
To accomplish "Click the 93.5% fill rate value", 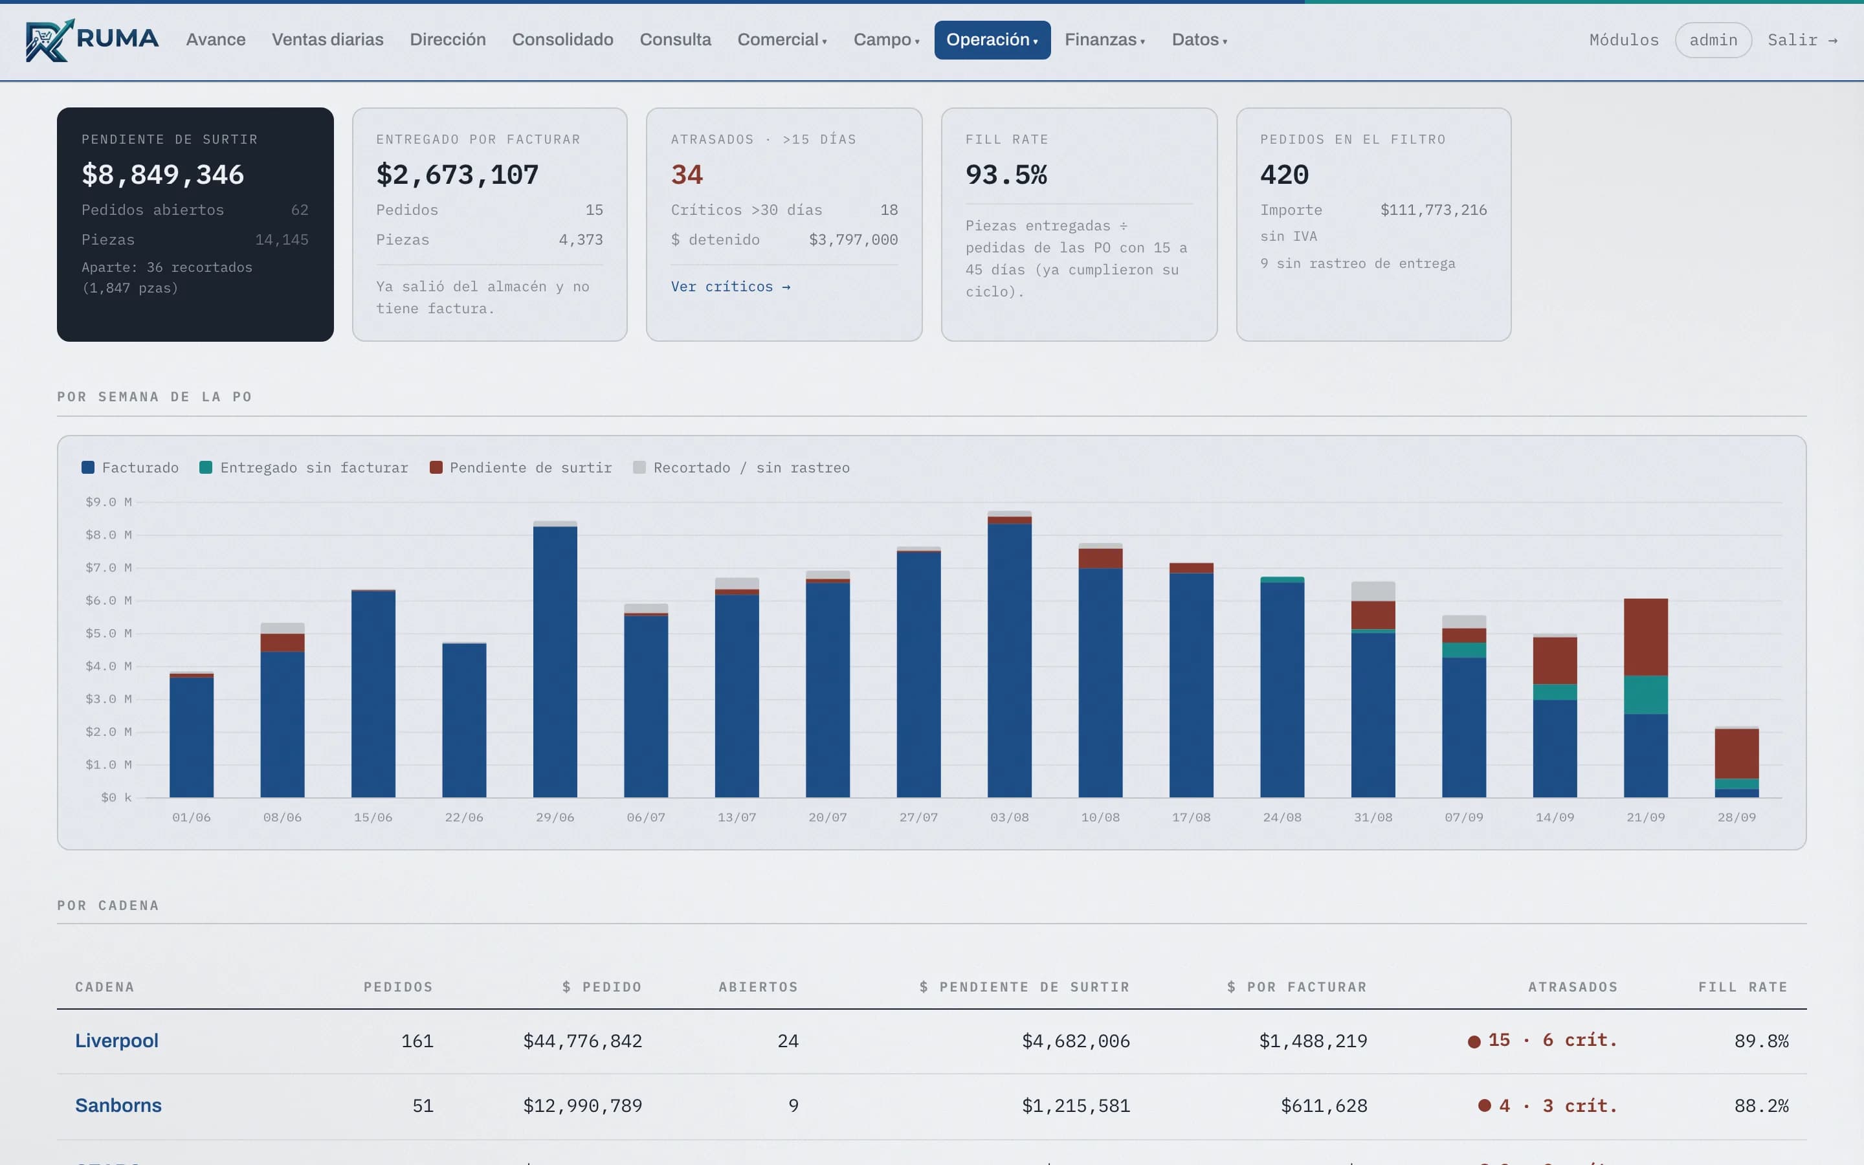I will point(1006,175).
